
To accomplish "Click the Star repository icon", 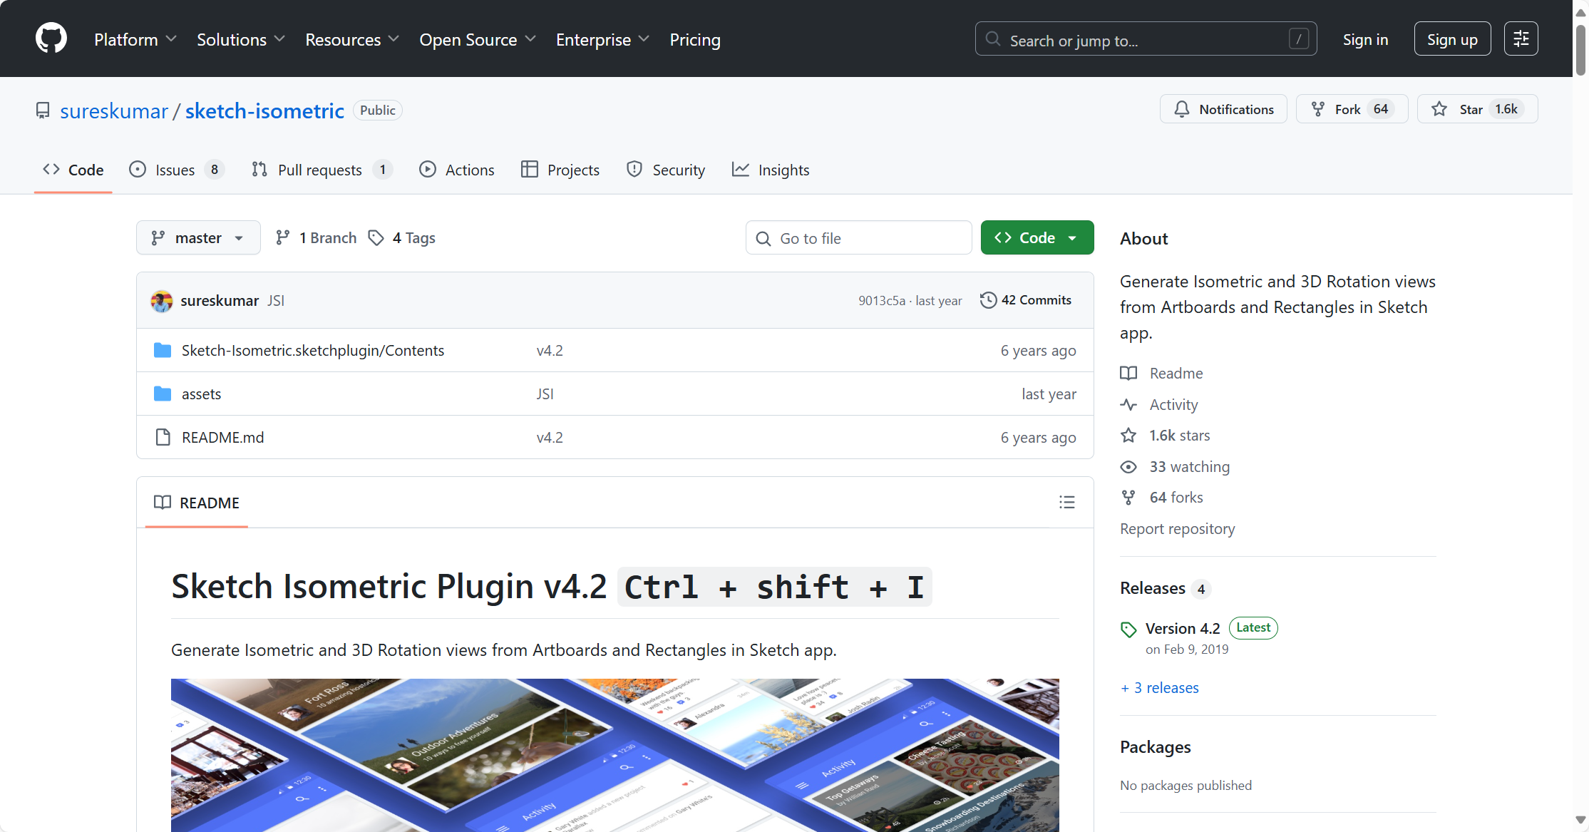I will click(1439, 109).
